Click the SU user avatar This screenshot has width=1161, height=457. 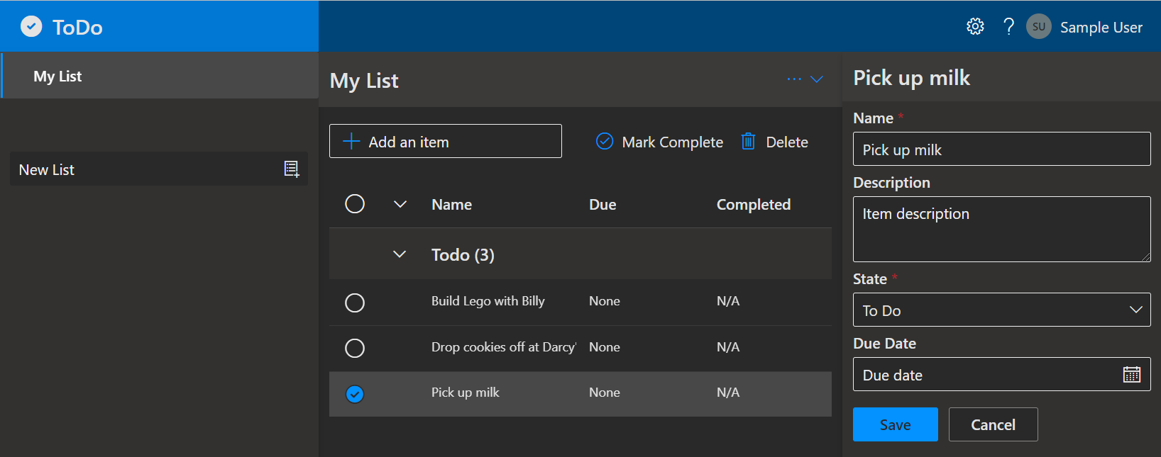tap(1038, 27)
